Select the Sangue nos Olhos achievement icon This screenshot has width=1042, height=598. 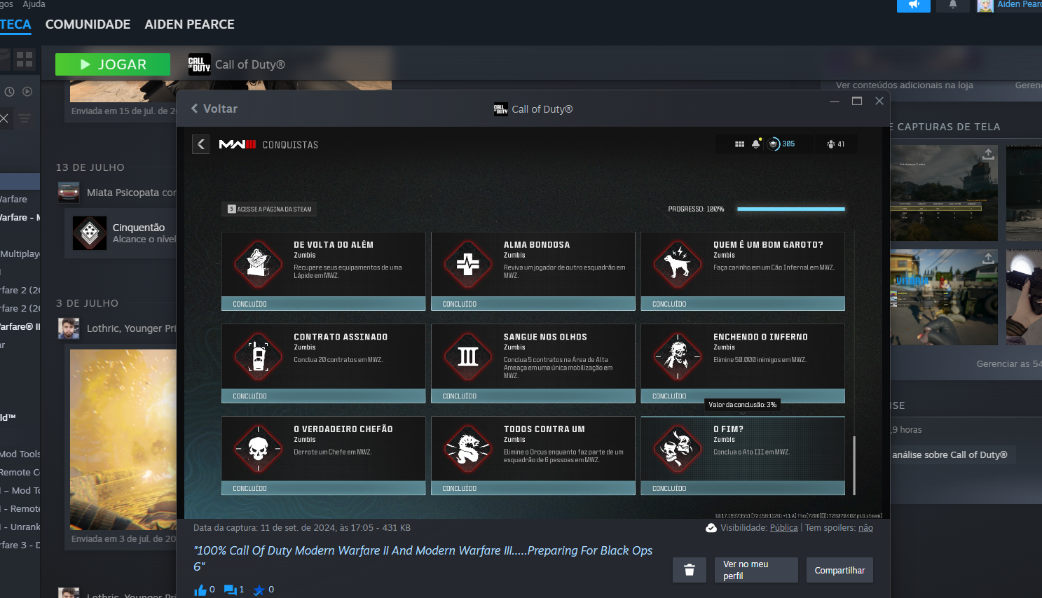(467, 356)
